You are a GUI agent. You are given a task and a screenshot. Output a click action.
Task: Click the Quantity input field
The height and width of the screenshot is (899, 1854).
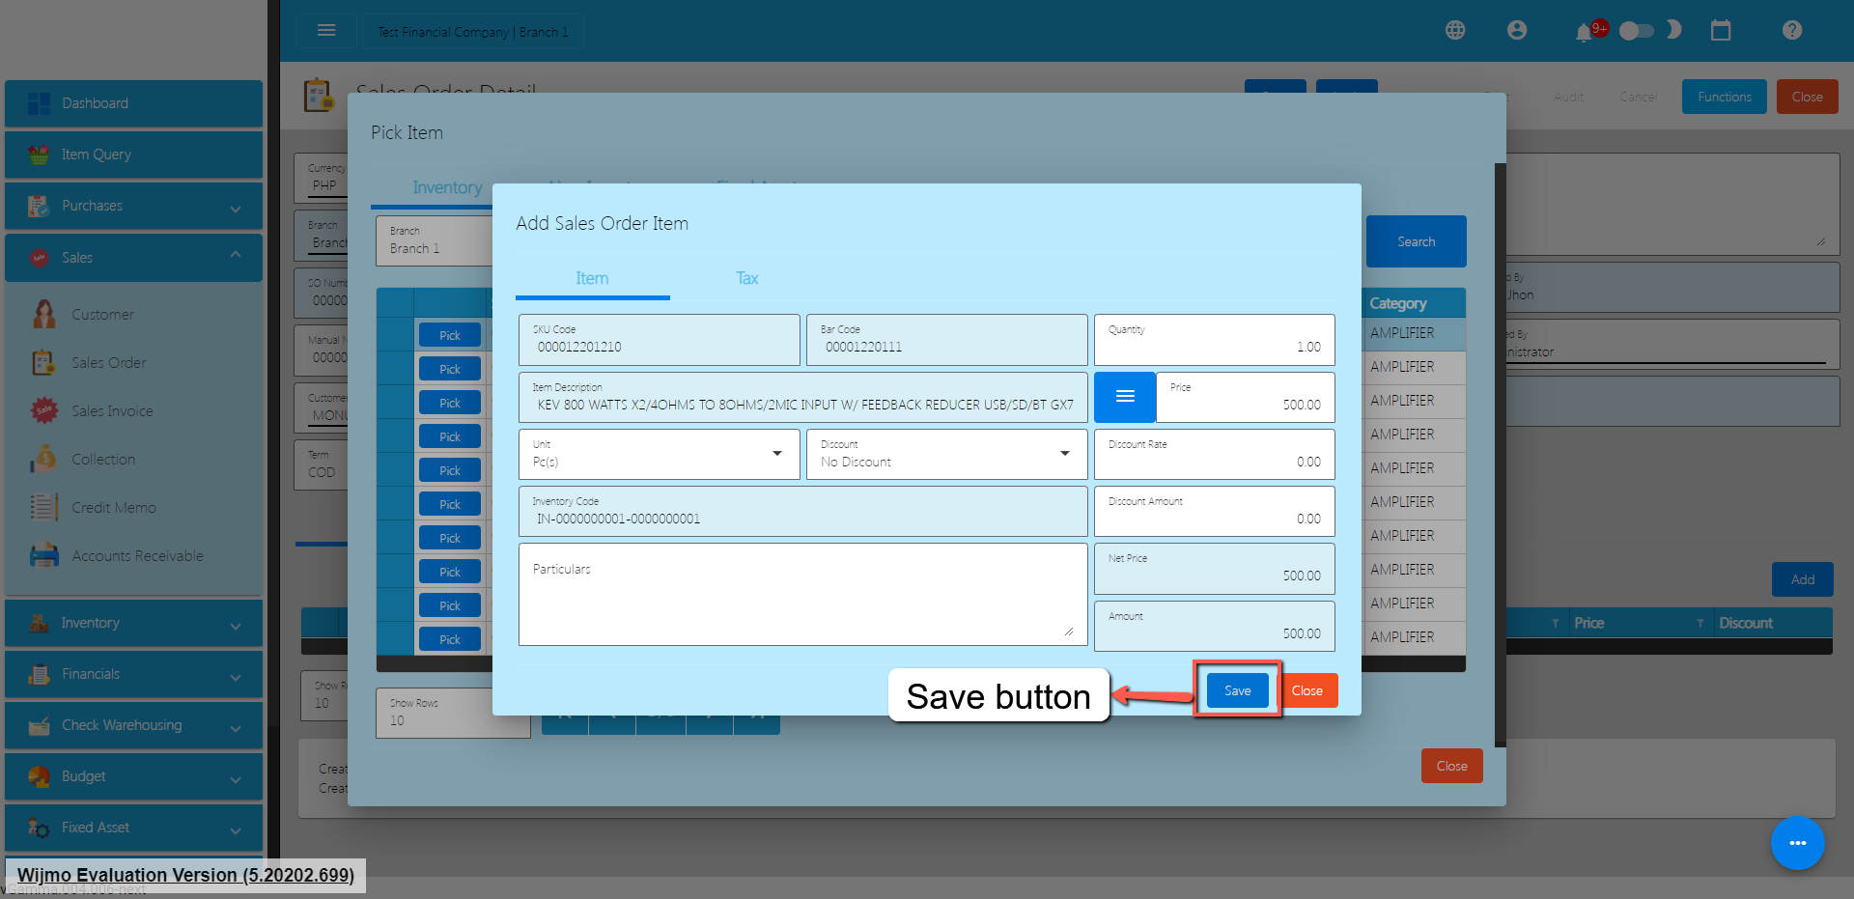[x=1214, y=341]
